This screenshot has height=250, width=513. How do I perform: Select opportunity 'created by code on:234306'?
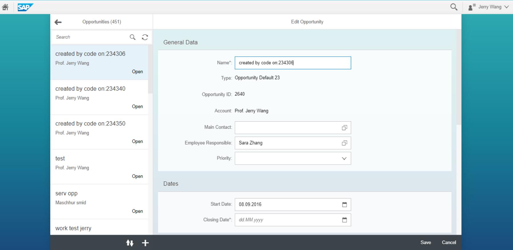99,62
